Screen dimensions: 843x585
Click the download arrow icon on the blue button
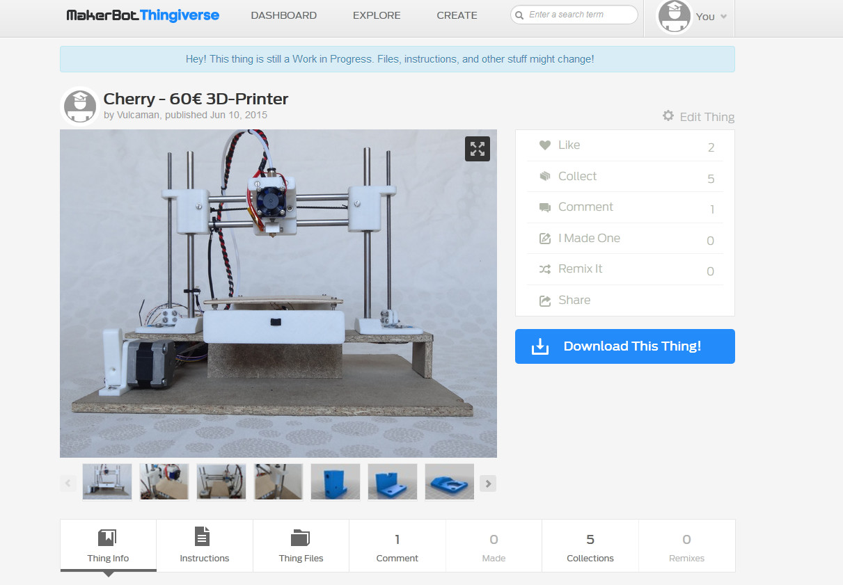(539, 346)
